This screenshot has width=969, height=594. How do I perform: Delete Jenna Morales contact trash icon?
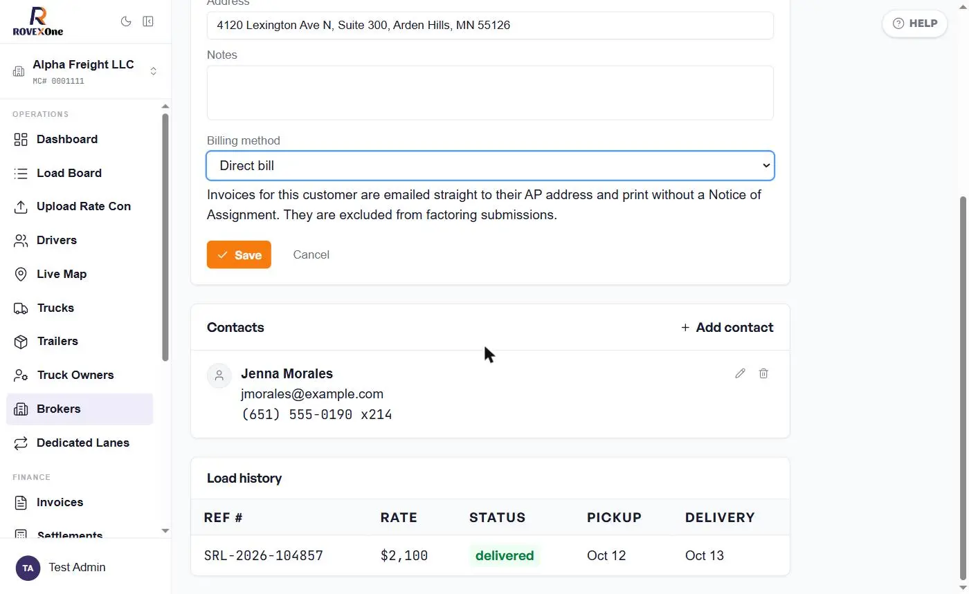pos(763,373)
